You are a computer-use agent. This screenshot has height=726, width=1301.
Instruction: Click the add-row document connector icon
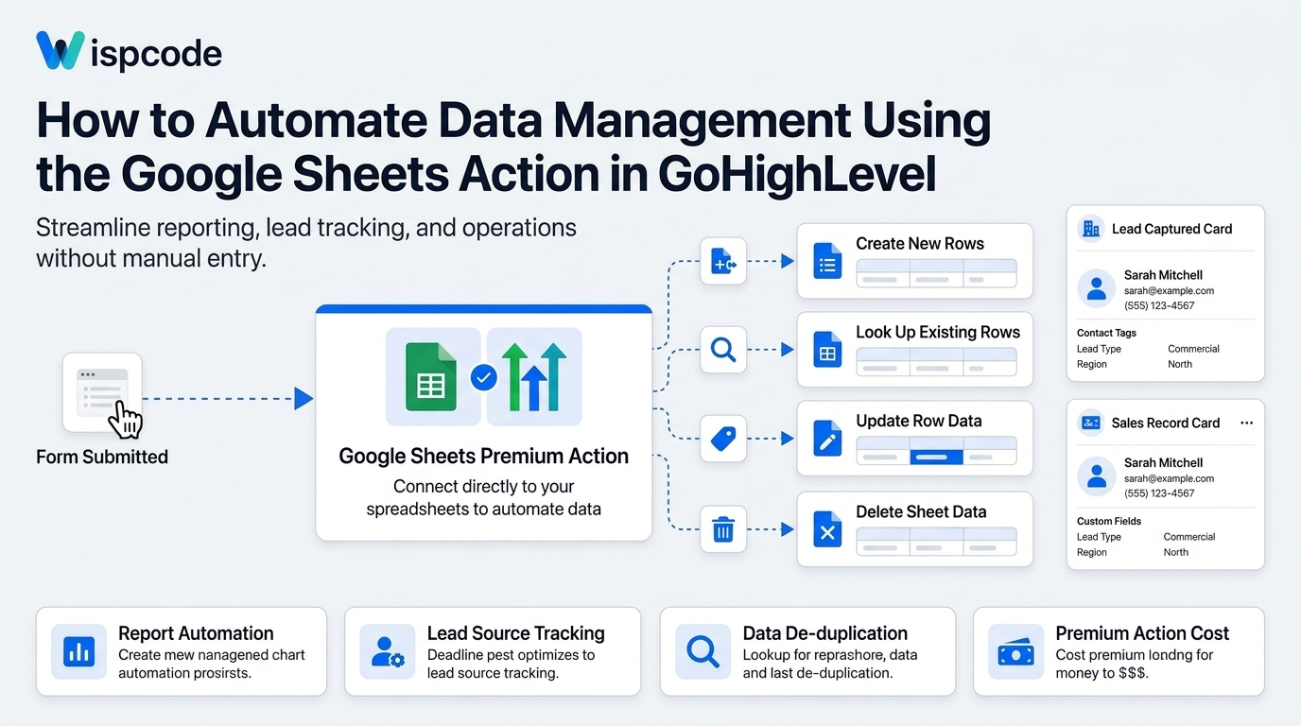(723, 261)
